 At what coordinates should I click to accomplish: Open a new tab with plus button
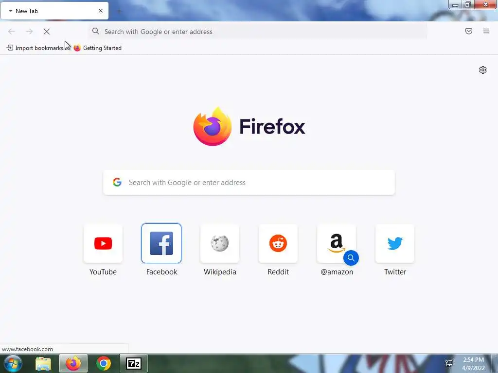[x=119, y=11]
